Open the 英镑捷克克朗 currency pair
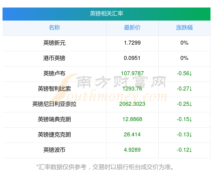The width and height of the screenshot is (213, 175). (x=54, y=135)
